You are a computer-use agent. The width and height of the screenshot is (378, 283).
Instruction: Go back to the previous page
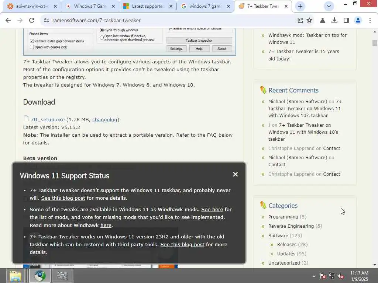[x=8, y=21]
